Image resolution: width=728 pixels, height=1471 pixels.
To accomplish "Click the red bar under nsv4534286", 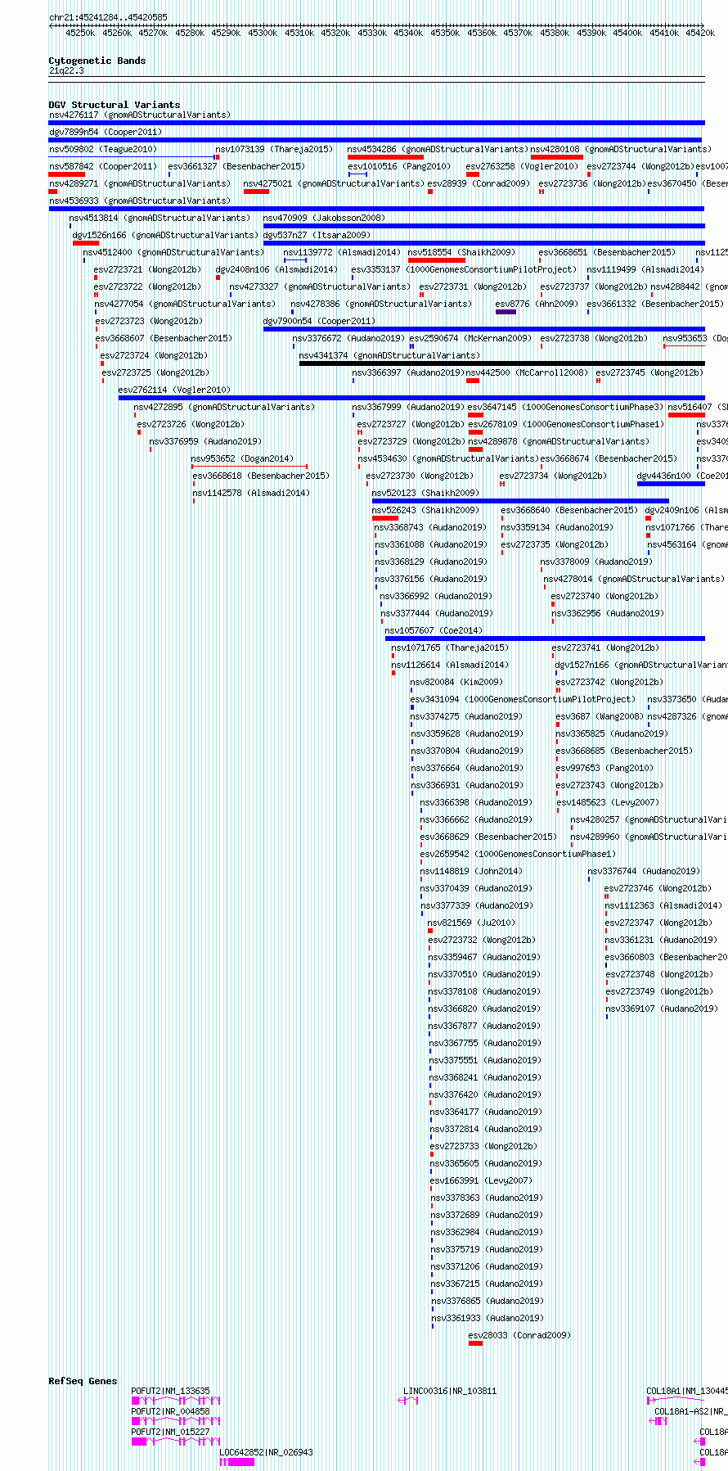I will pos(385,156).
